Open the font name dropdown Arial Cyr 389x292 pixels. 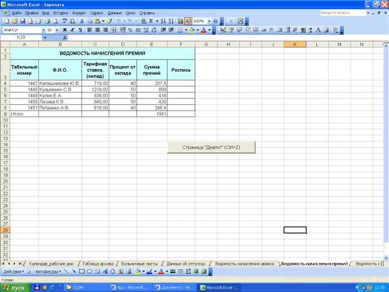(x=44, y=30)
